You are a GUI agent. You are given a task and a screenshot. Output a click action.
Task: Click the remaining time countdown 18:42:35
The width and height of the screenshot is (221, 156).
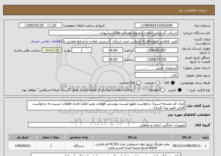pos(52,50)
